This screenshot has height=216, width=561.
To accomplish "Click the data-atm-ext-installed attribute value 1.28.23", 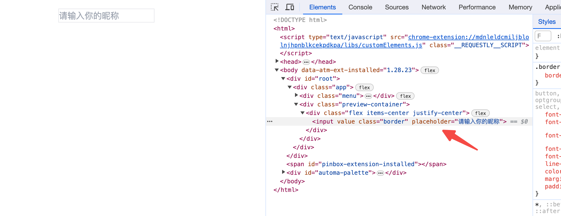I will coord(399,70).
